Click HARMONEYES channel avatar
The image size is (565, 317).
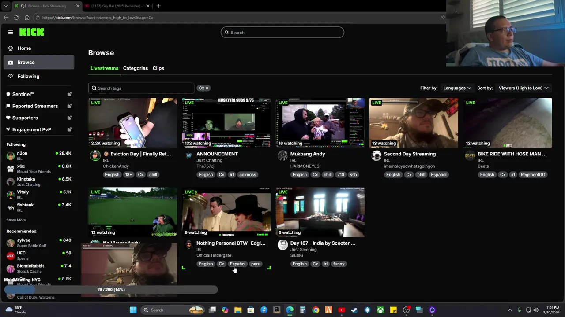pos(282,155)
